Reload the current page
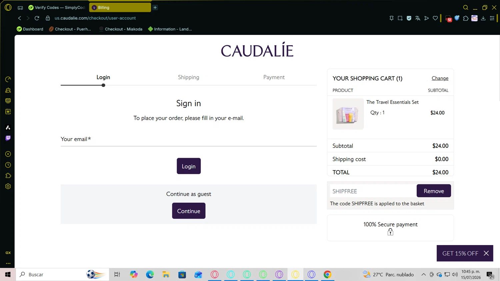This screenshot has height=281, width=500. click(37, 18)
